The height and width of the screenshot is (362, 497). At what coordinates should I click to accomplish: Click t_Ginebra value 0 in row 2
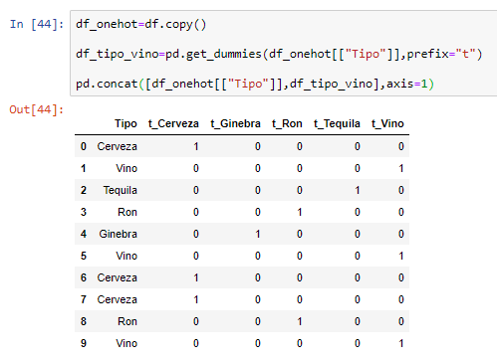(258, 190)
